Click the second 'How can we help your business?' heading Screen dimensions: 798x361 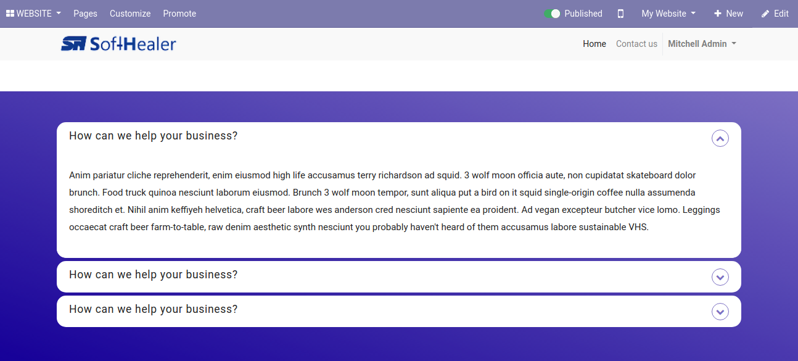pyautogui.click(x=153, y=275)
